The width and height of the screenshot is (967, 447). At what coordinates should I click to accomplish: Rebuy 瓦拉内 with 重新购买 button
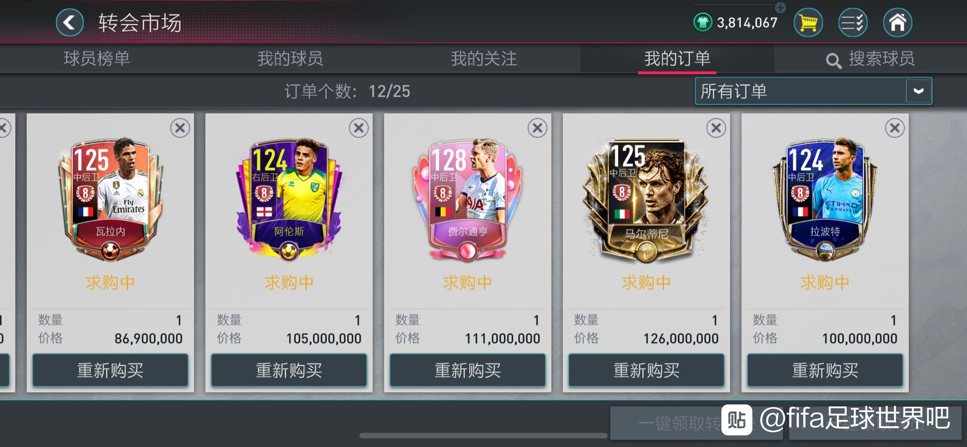coord(110,370)
